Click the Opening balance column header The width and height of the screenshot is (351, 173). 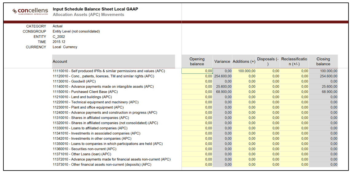point(197,61)
